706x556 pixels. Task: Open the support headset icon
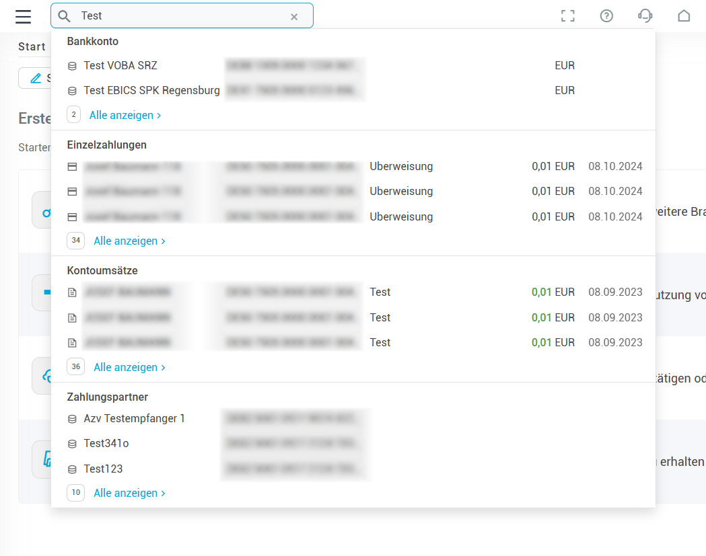coord(645,16)
